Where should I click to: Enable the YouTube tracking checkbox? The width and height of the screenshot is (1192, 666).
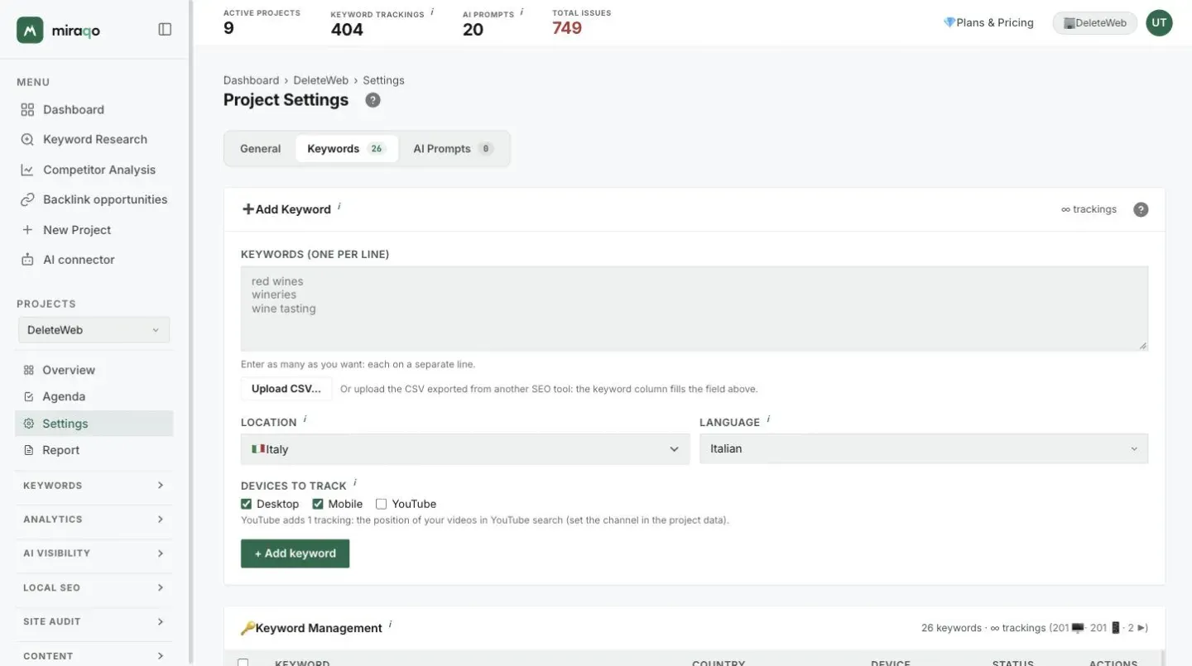point(381,504)
